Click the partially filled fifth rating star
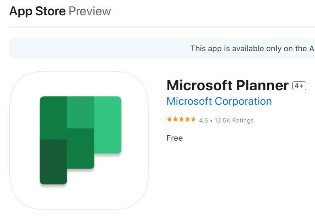The image size is (315, 220). [193, 120]
